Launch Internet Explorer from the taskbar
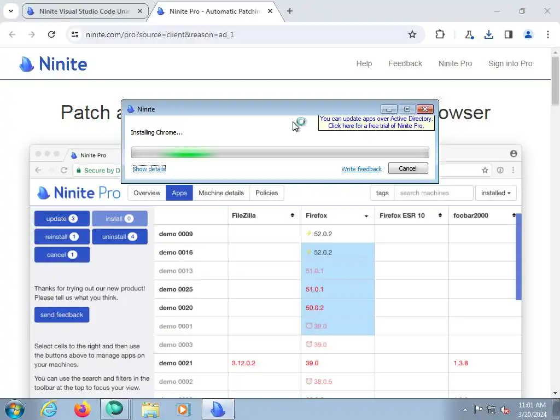560x420 pixels. (49, 409)
